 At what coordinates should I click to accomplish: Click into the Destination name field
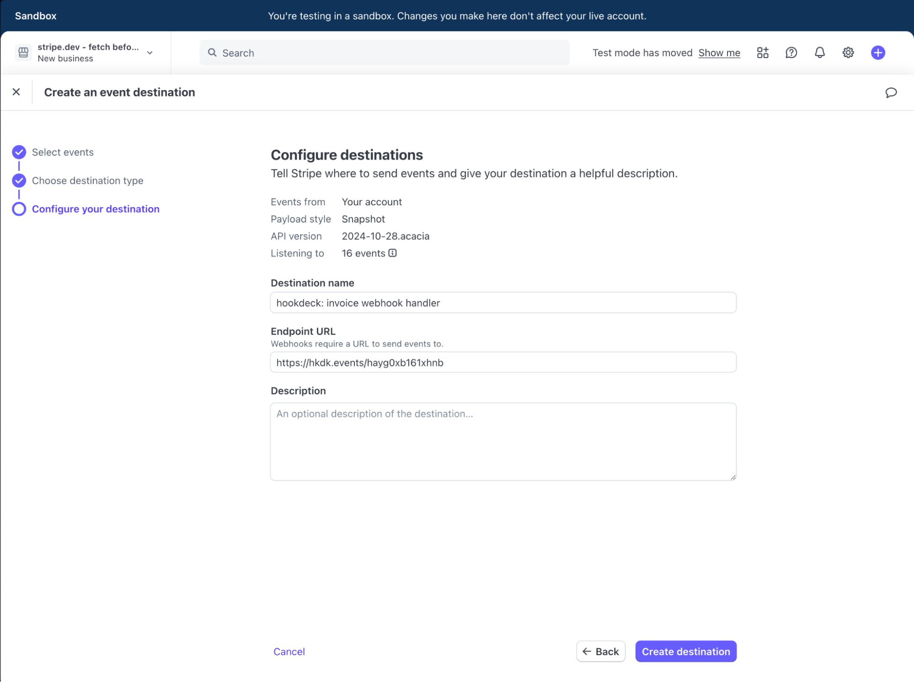(503, 303)
